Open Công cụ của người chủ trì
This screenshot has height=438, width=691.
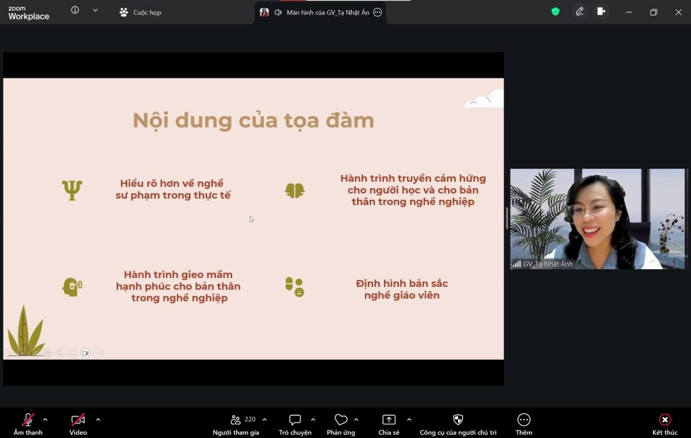tap(458, 420)
